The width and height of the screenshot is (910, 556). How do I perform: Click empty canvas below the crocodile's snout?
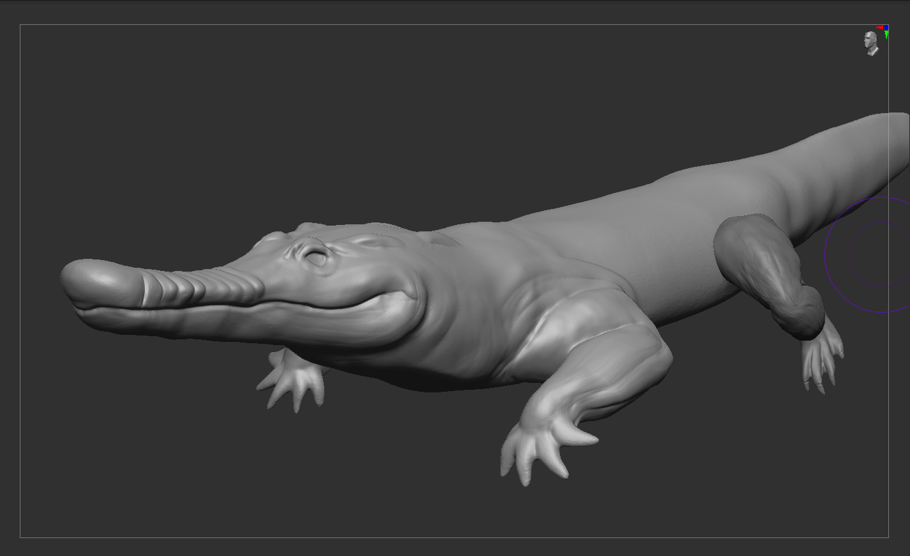point(160,435)
